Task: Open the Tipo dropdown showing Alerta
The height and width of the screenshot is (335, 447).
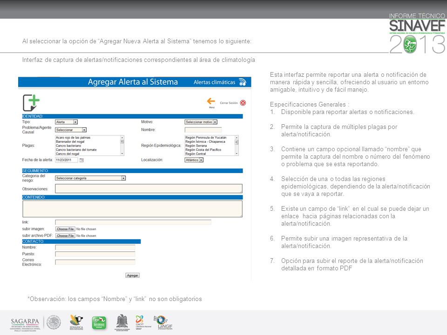Action: click(66, 122)
